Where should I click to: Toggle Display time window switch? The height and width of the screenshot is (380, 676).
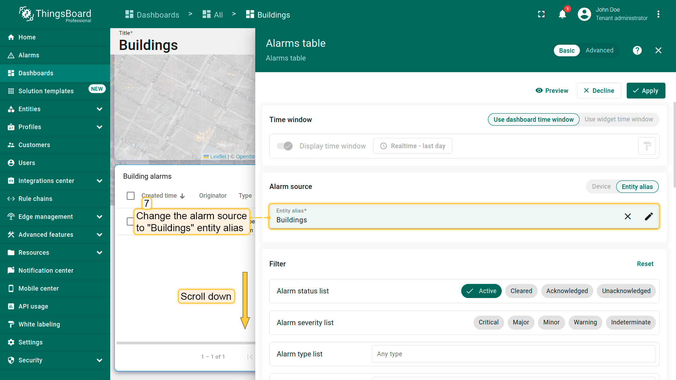[284, 146]
